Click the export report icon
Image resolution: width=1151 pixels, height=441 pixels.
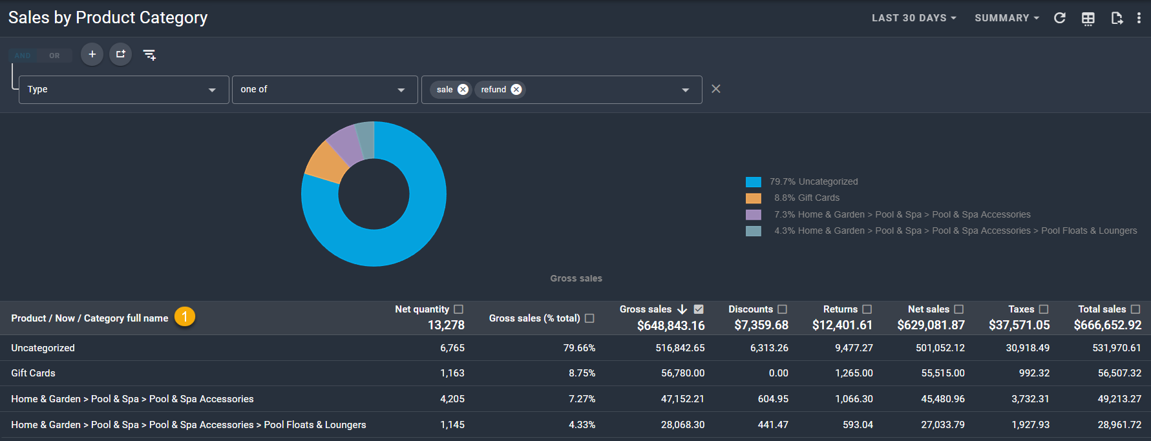click(1116, 18)
